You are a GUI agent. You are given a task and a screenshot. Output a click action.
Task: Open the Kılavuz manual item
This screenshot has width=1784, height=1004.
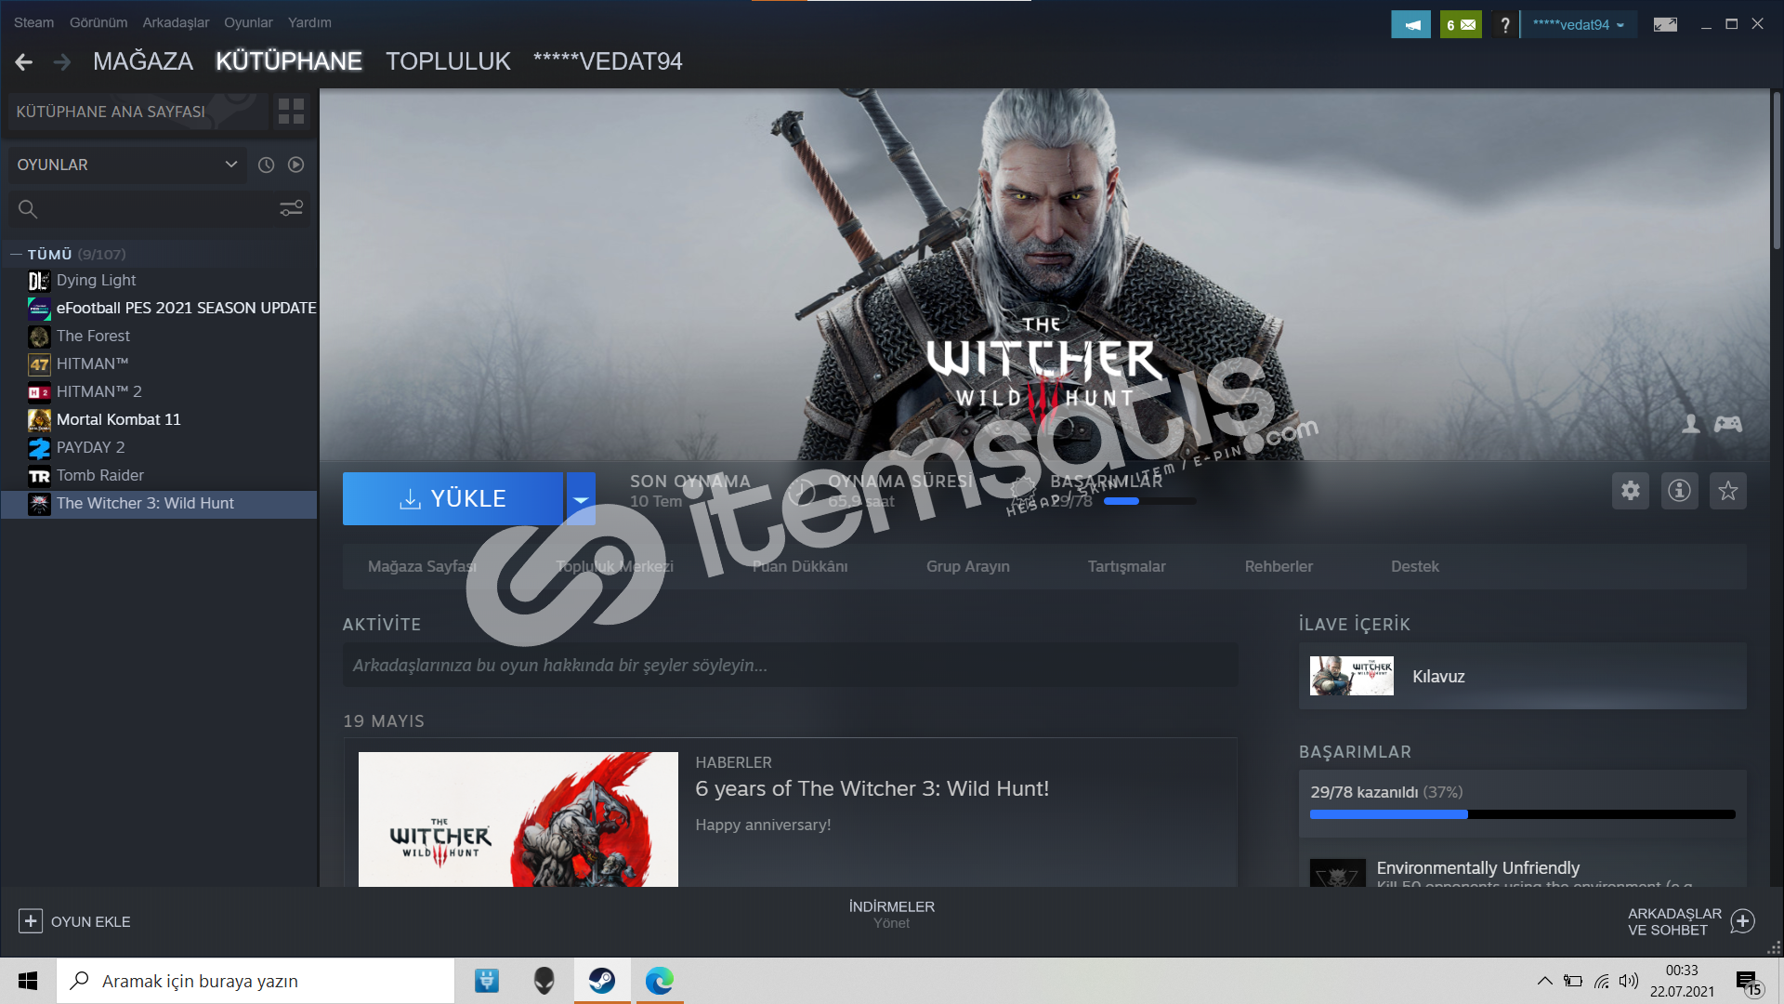tap(1522, 676)
